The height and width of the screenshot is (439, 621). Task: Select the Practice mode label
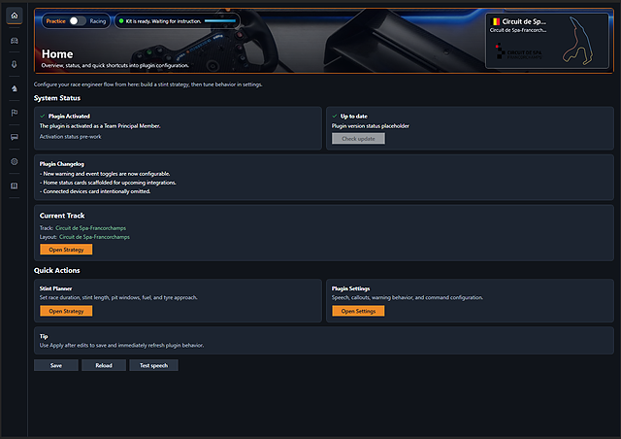coord(56,21)
